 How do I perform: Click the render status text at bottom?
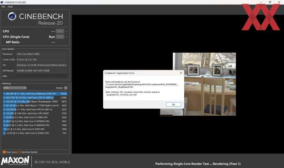[198, 164]
